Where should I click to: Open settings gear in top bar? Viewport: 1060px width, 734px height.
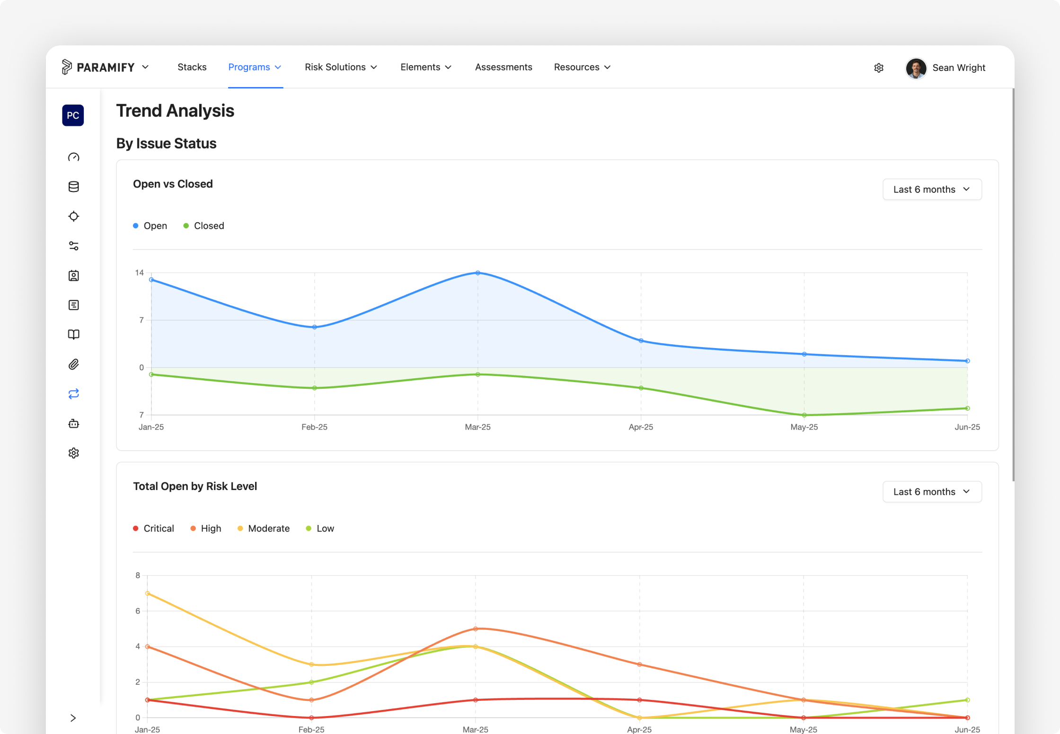click(x=879, y=68)
